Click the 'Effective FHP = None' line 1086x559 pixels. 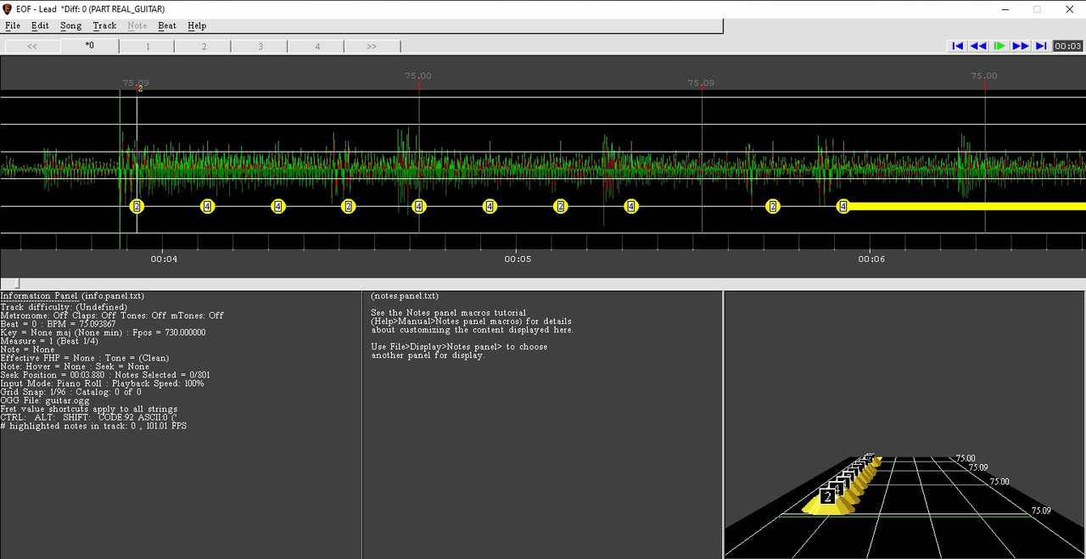click(84, 358)
